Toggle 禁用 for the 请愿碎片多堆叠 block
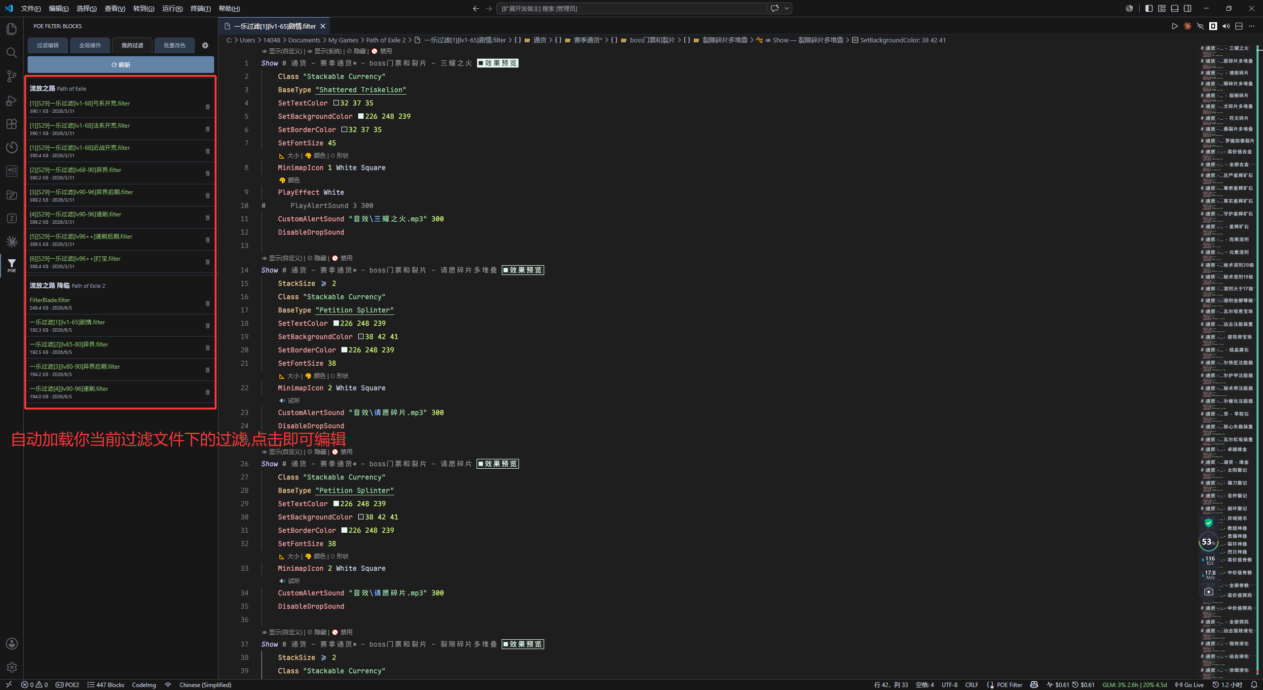 tap(342, 258)
